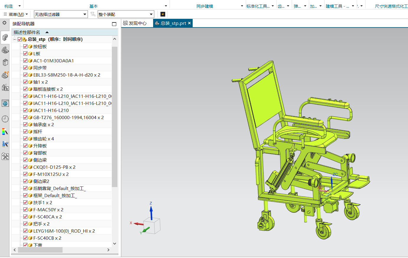Toggle visibility checkbox for 摇杆
The image size is (408, 258).
[25, 132]
